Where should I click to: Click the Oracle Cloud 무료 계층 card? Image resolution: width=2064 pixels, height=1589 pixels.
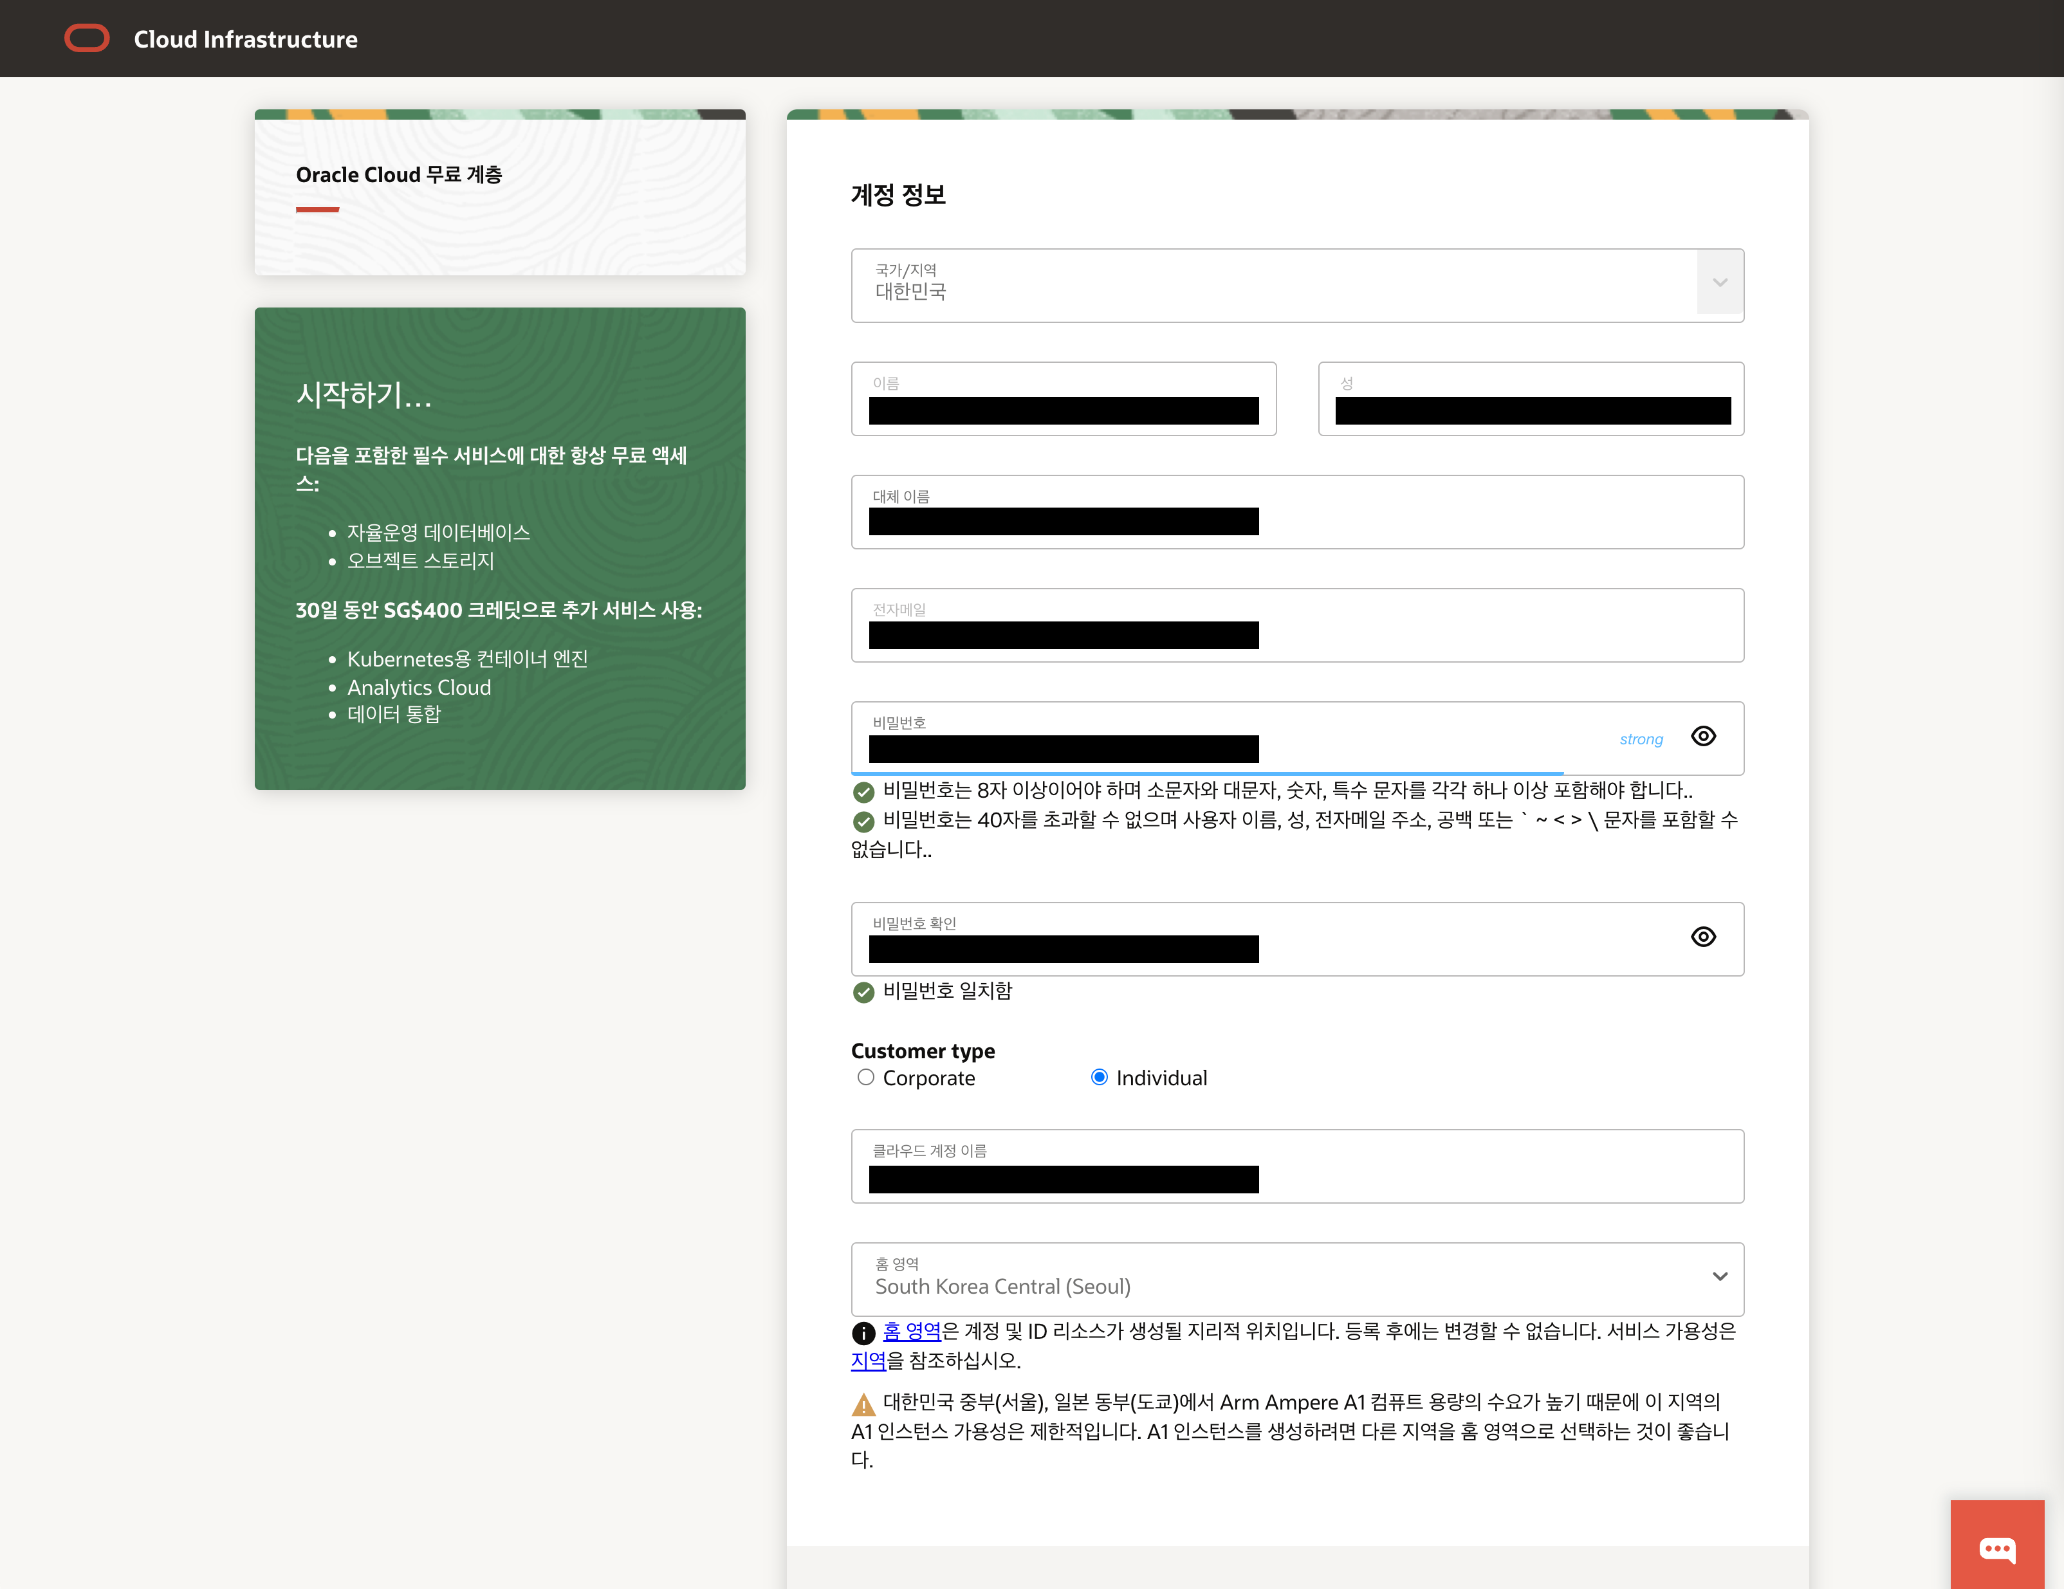pos(499,193)
